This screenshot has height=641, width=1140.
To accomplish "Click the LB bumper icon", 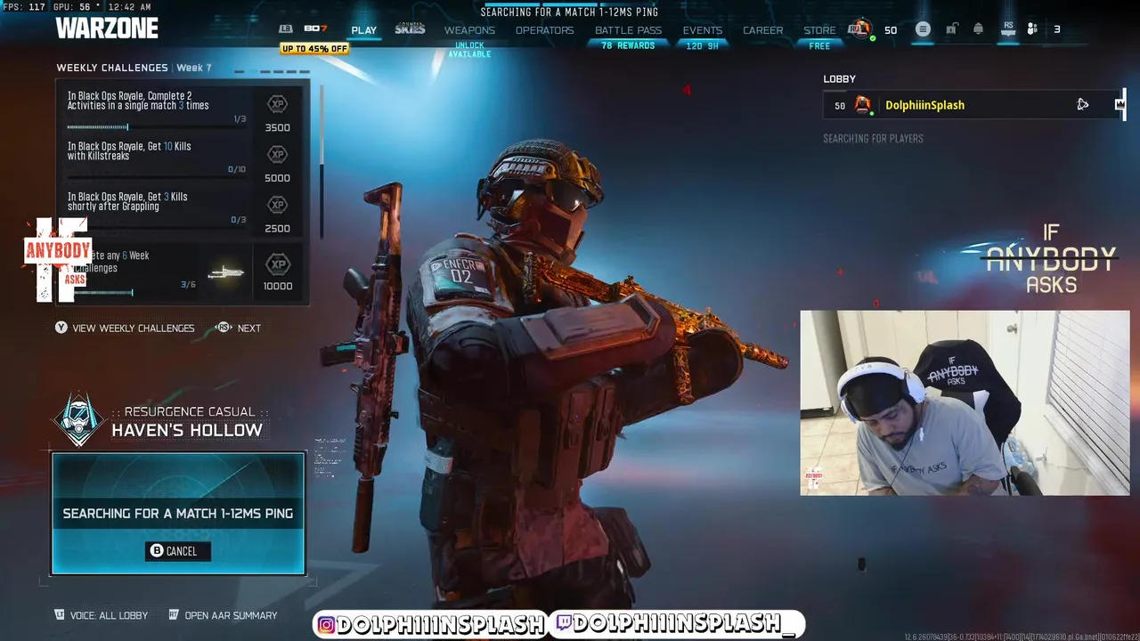I will click(286, 28).
